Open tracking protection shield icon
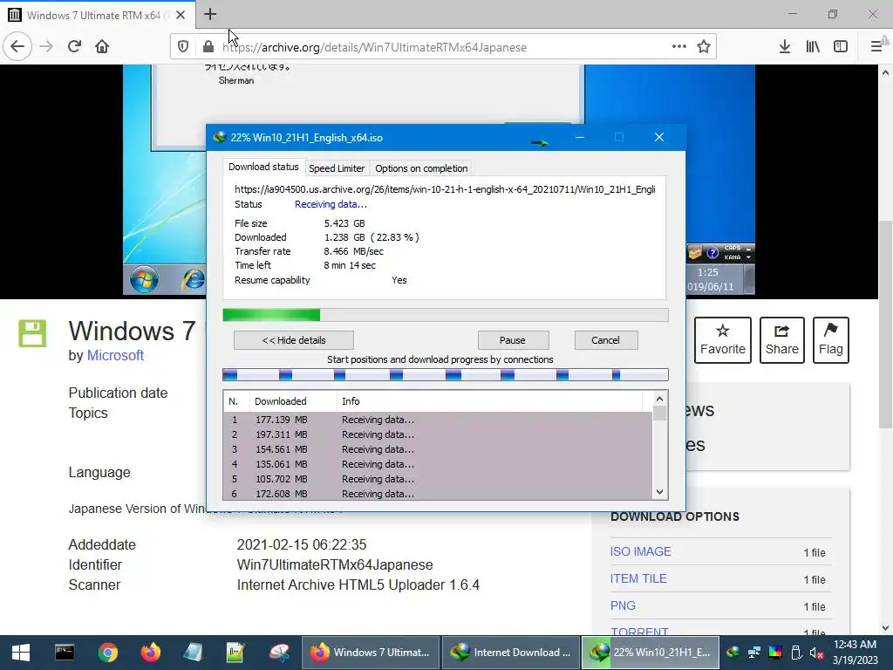Viewport: 893px width, 670px height. 183,47
